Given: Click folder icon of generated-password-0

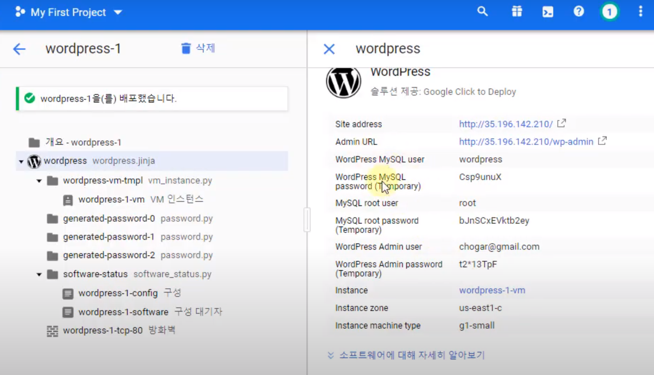Looking at the screenshot, I should 53,219.
